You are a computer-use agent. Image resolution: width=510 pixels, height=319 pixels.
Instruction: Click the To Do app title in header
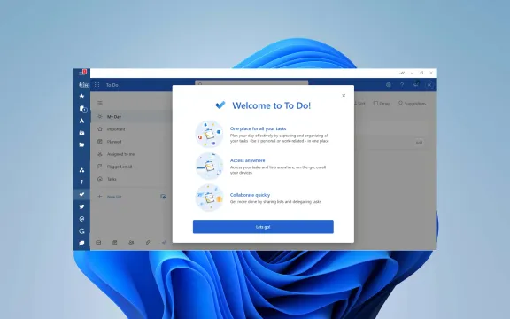[x=112, y=85]
